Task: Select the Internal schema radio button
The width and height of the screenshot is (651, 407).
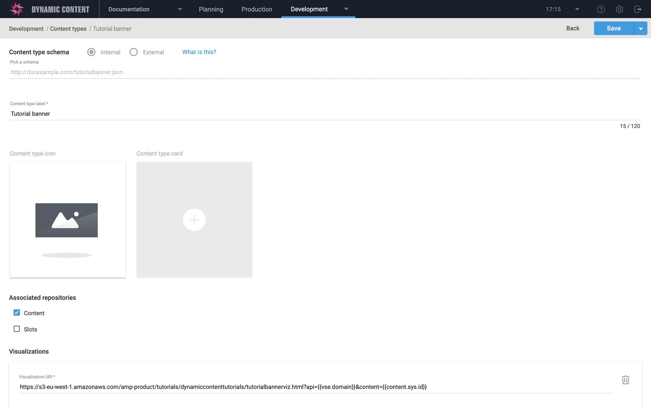Action: 91,52
